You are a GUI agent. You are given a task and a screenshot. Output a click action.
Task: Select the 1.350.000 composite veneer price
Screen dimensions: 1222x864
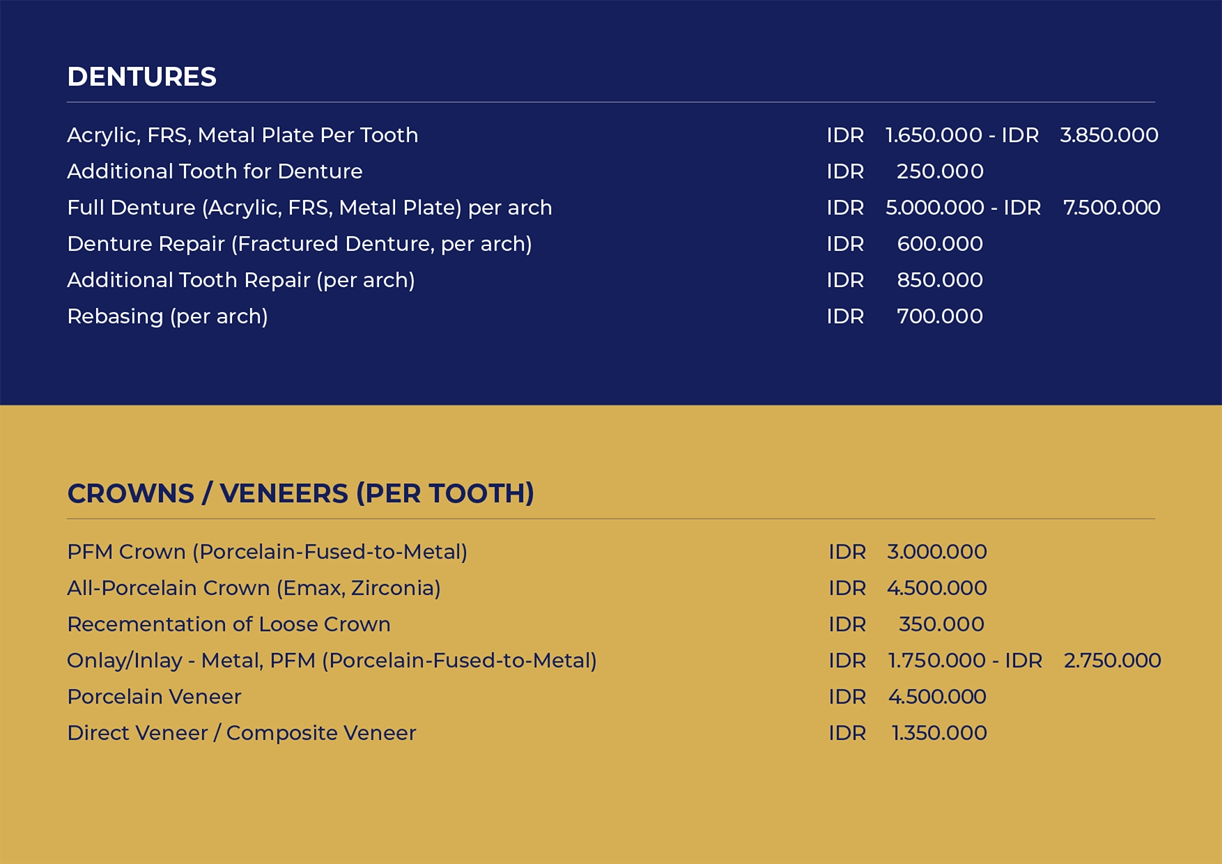(939, 733)
